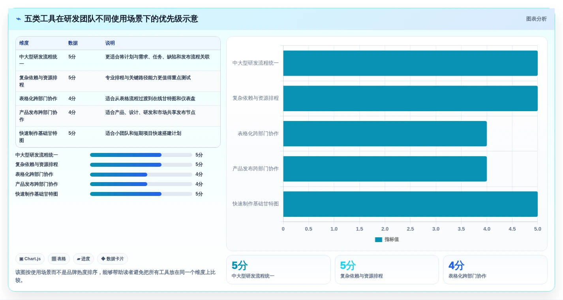Open the 4分 表格化跨部门协作 data card
This screenshot has width=563, height=300.
495,270
